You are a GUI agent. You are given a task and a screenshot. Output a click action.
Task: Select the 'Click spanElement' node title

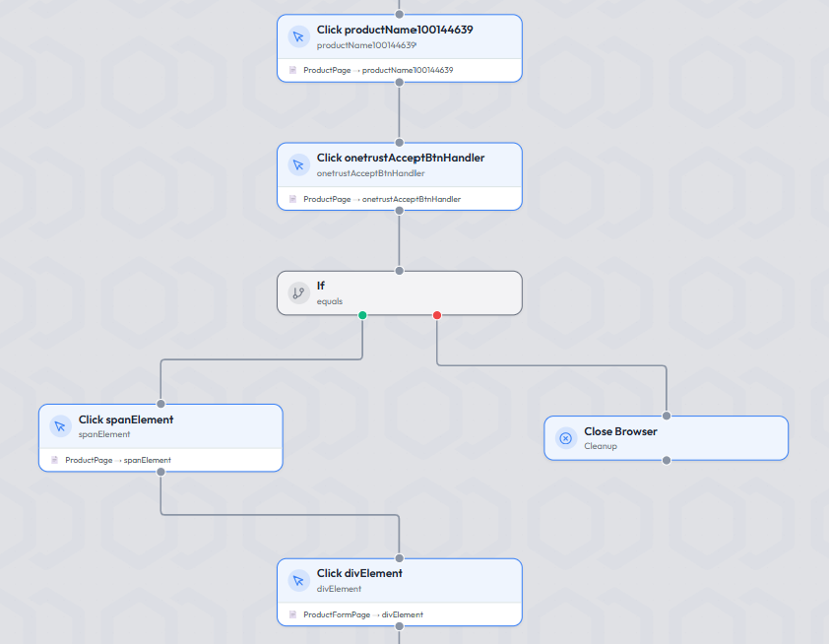point(126,419)
